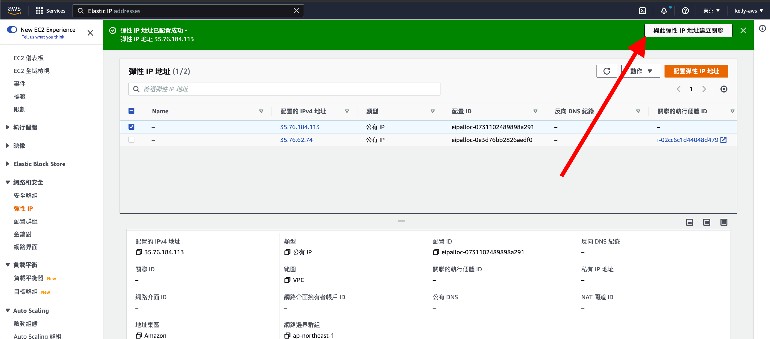Go to 事件 in the sidebar

pyautogui.click(x=20, y=84)
